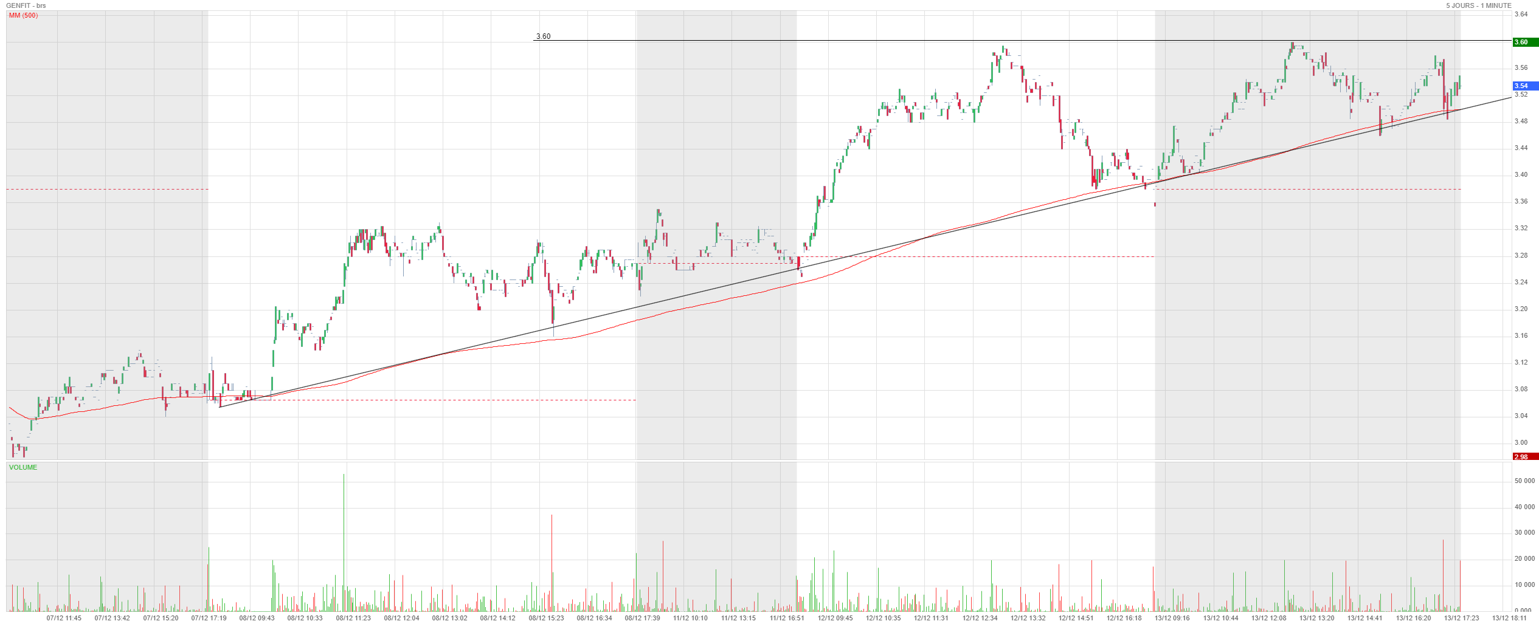Select the 11/12 13:15 time axis label
The image size is (1539, 624).
pos(738,618)
